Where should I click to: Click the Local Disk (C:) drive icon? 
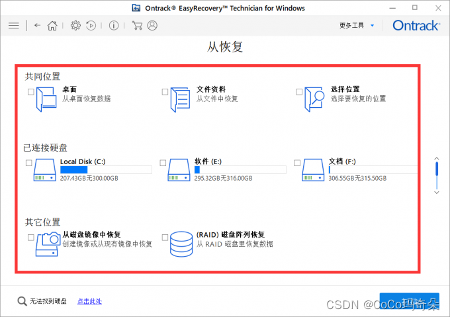pyautogui.click(x=45, y=170)
